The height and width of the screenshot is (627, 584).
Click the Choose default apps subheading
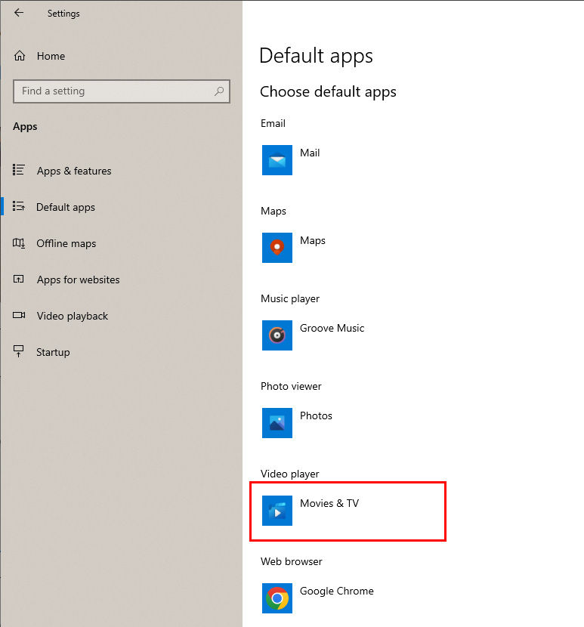[x=328, y=91]
